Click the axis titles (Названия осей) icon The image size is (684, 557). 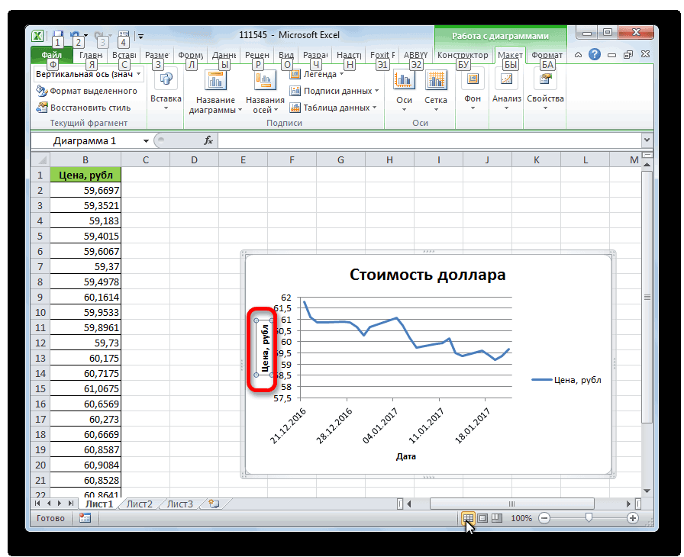click(265, 80)
